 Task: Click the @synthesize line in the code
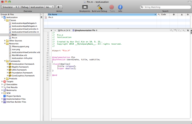(76, 60)
